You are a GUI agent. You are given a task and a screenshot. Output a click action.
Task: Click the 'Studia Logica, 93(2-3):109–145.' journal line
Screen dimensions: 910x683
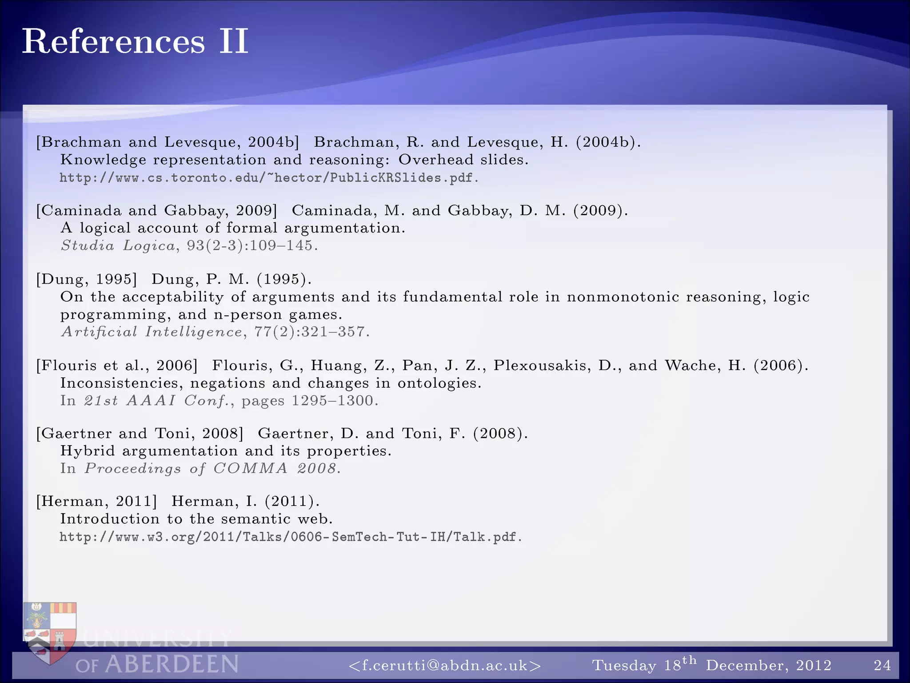189,245
